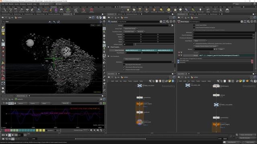Toggle the first checkbox in Blend Shapes parameters
The height and width of the screenshot is (144, 257).
pos(194,25)
